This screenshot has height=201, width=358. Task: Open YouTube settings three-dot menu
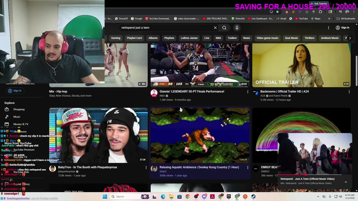coord(329,28)
